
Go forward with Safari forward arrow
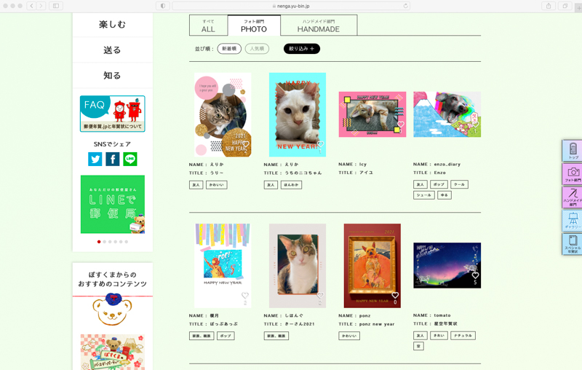pyautogui.click(x=41, y=6)
